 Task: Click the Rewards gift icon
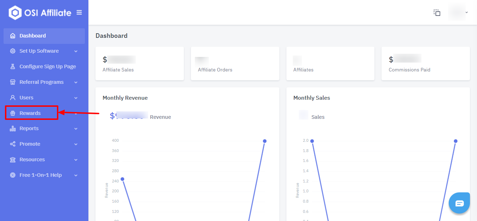click(x=13, y=113)
